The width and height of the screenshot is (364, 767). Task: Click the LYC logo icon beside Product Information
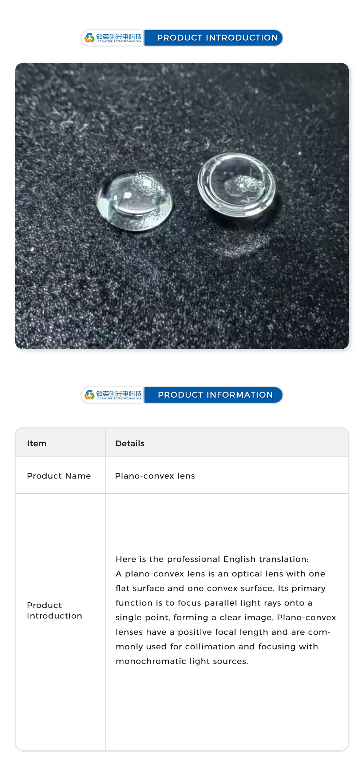[90, 395]
